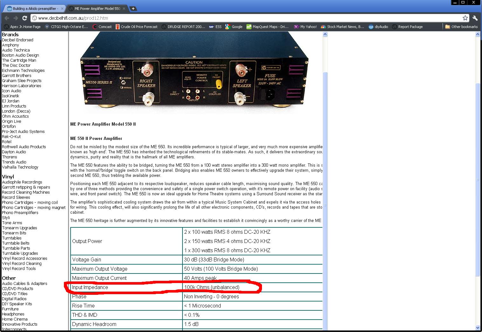
Task: Open the DRUDGE REPORT bookmark
Action: (x=183, y=27)
